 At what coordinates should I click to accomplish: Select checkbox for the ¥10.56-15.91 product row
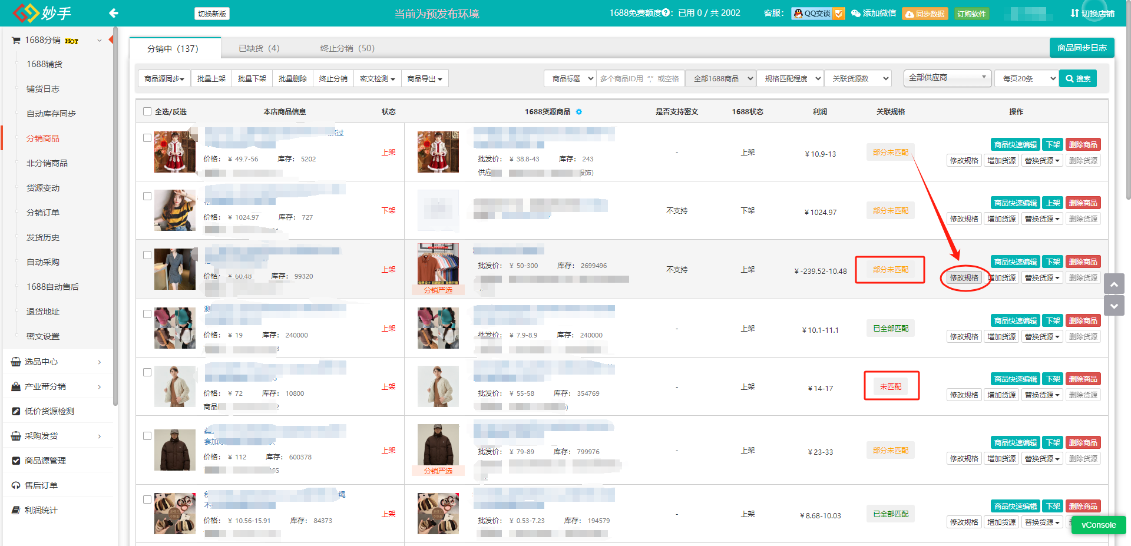pyautogui.click(x=147, y=499)
